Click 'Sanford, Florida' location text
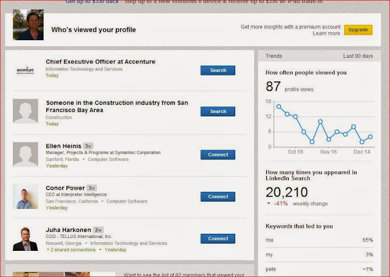390x277 pixels. pos(62,160)
